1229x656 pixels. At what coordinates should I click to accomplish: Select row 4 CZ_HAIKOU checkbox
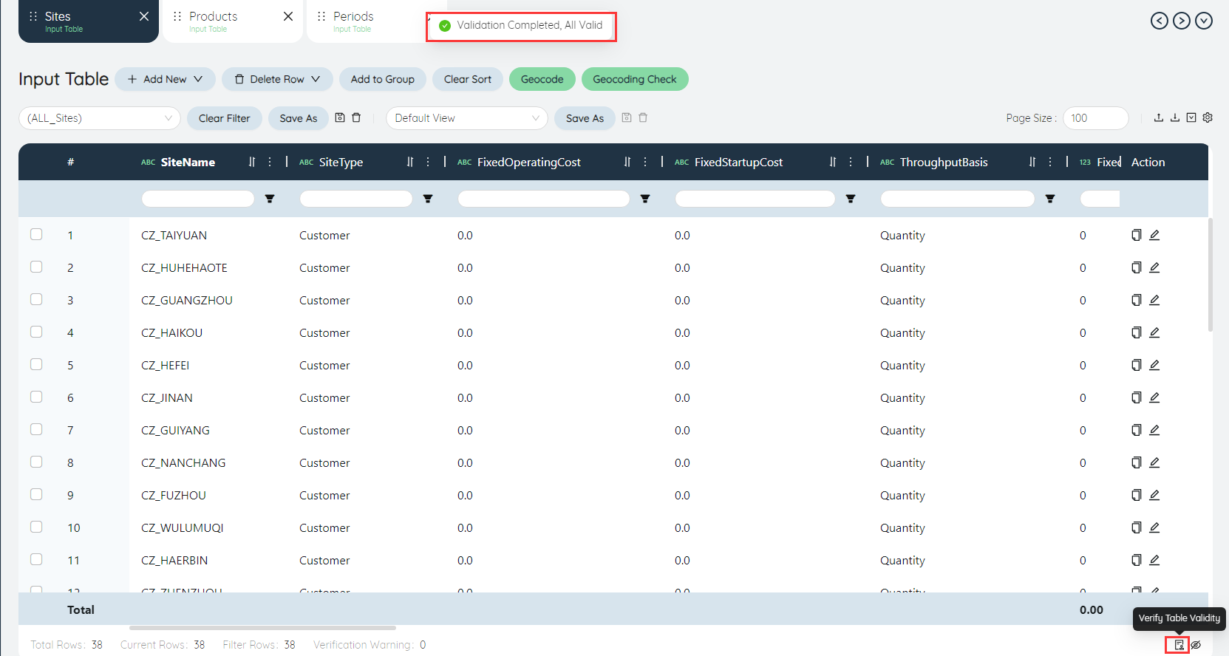pyautogui.click(x=36, y=332)
